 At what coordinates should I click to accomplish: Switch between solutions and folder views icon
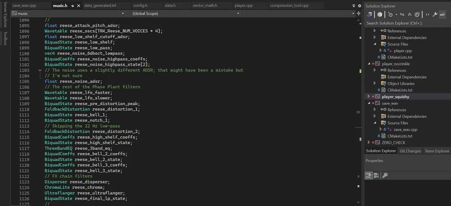(370, 15)
